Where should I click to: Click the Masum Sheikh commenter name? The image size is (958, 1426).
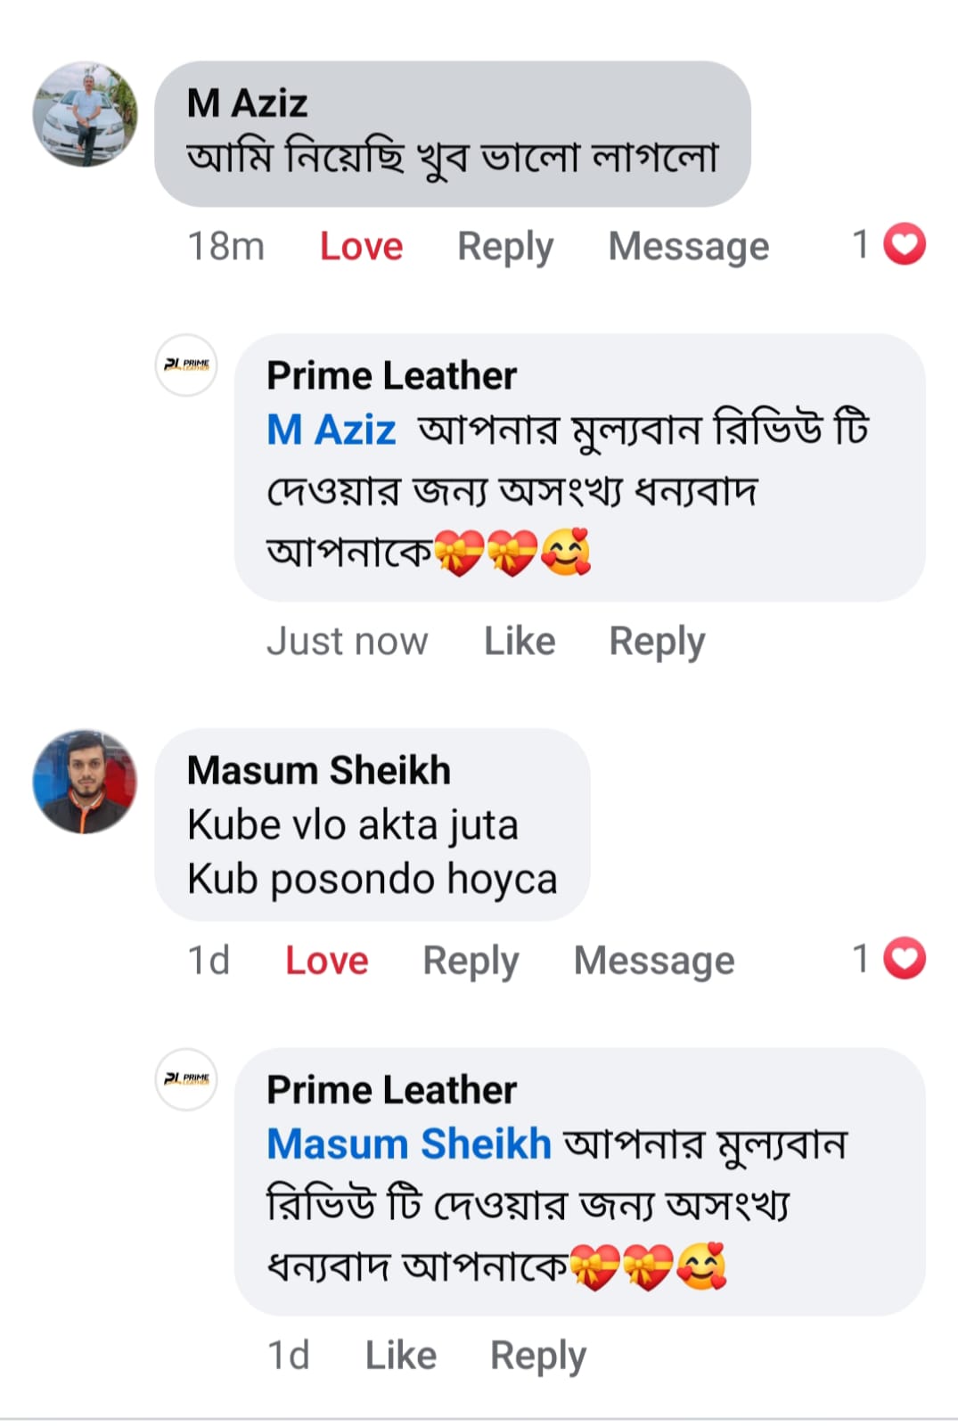pos(319,771)
